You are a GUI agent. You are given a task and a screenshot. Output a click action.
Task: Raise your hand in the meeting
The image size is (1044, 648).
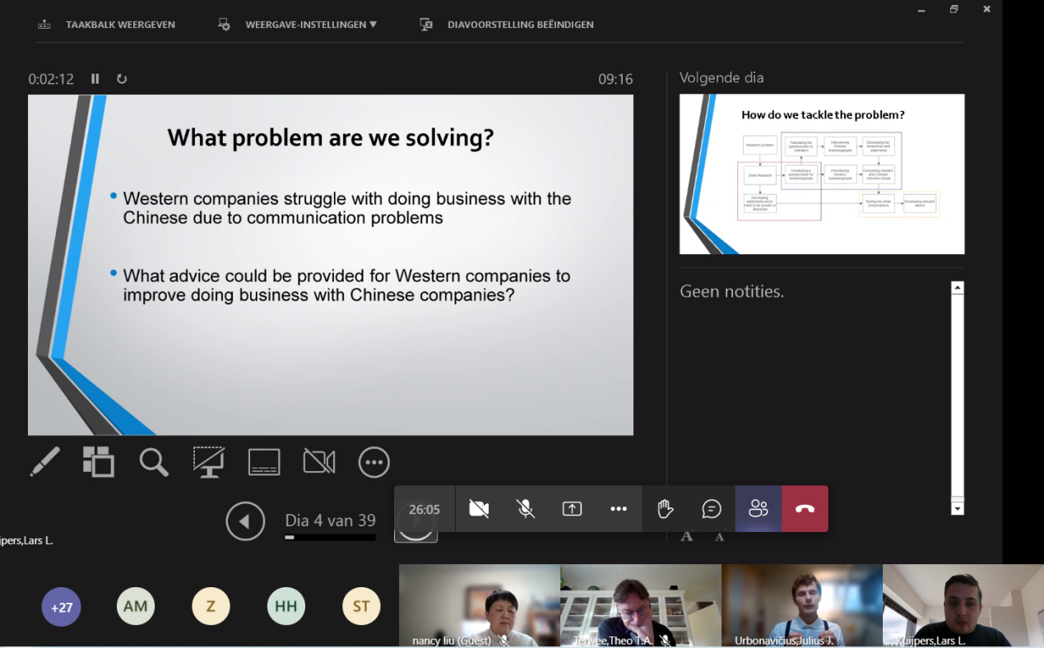pyautogui.click(x=666, y=509)
